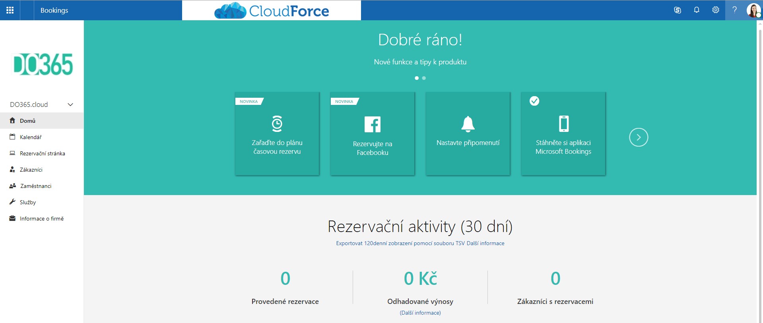Open the notifications bell in header

[x=697, y=10]
